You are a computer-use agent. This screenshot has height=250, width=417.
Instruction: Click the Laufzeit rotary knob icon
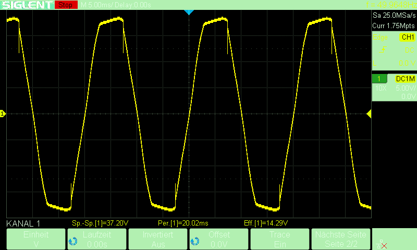point(73,241)
